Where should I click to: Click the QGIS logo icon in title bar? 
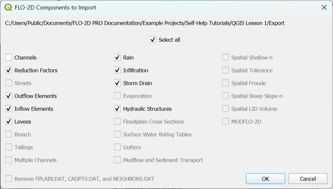click(x=8, y=7)
